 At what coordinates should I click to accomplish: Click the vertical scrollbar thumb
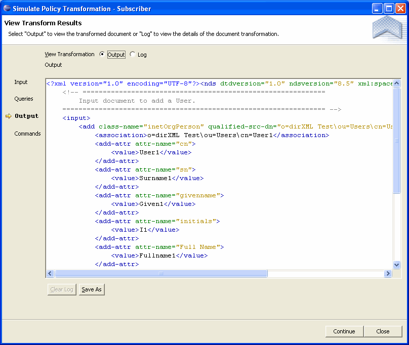(396, 141)
